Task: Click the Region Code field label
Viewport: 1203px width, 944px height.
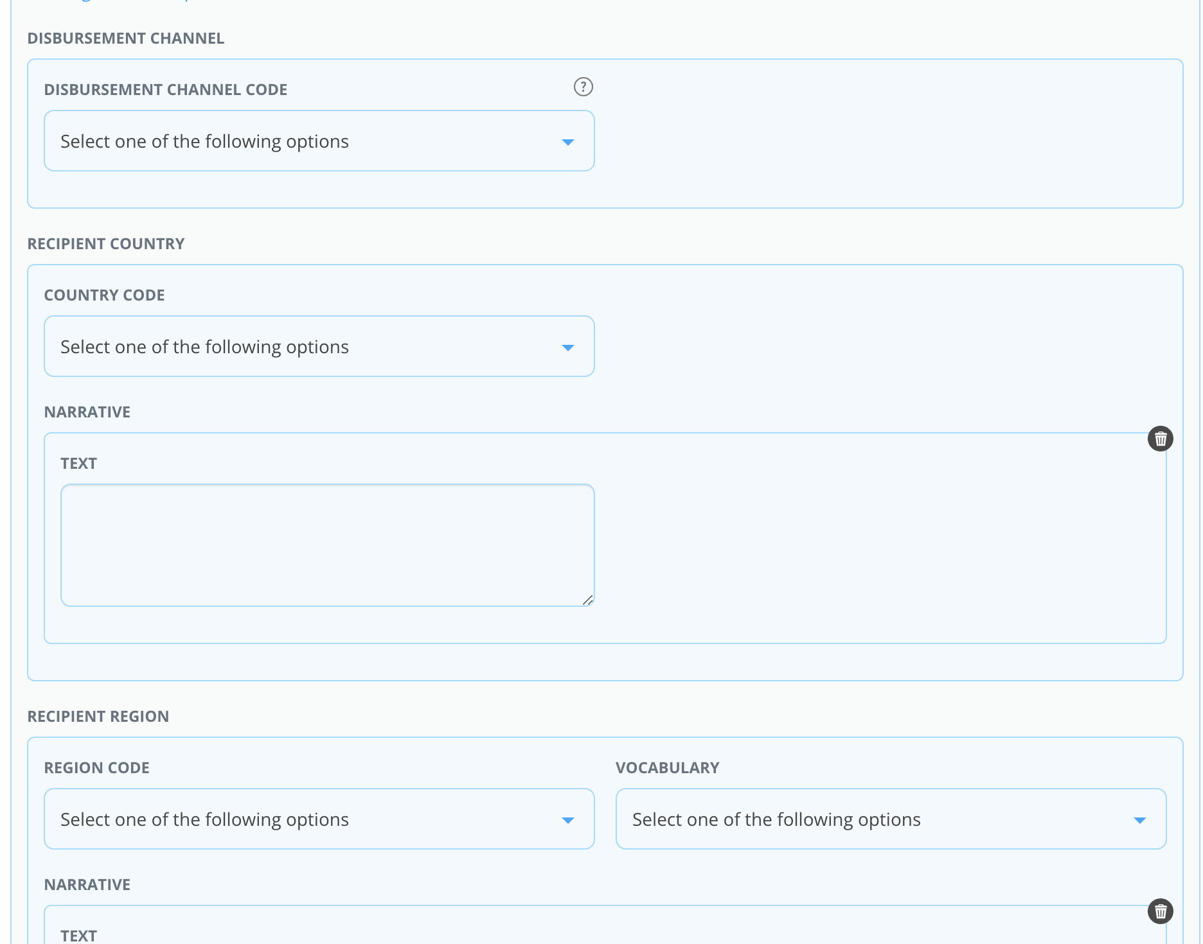Action: (x=97, y=768)
